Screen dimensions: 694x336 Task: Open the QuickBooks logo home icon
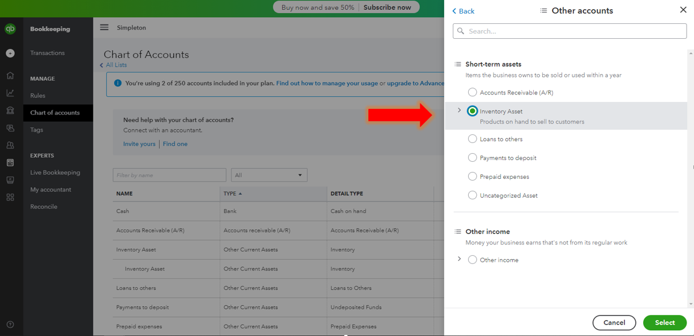10,28
